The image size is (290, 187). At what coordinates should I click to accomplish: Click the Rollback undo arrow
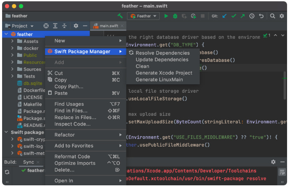[261, 16]
